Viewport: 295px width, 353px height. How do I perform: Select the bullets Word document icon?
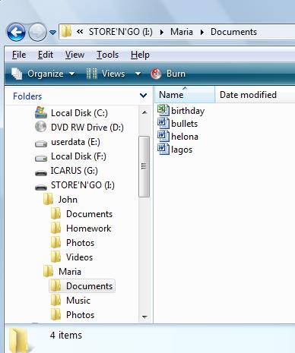[x=163, y=124]
